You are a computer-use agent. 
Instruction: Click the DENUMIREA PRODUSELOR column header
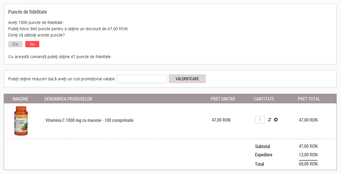point(68,99)
